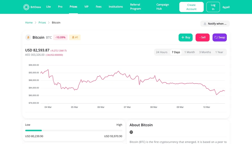
Task: Select the 24 Hours chart range
Action: [162, 52]
